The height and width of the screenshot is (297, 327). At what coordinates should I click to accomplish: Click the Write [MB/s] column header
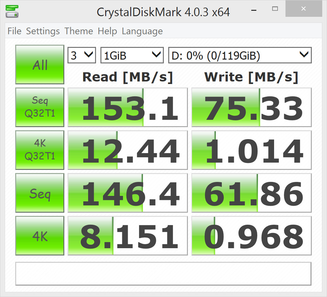point(251,77)
